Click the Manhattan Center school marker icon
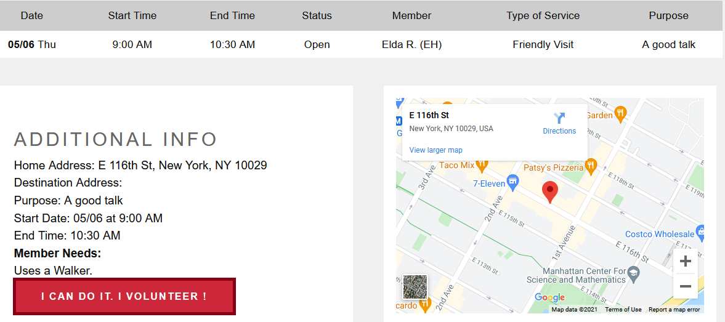 (x=634, y=271)
